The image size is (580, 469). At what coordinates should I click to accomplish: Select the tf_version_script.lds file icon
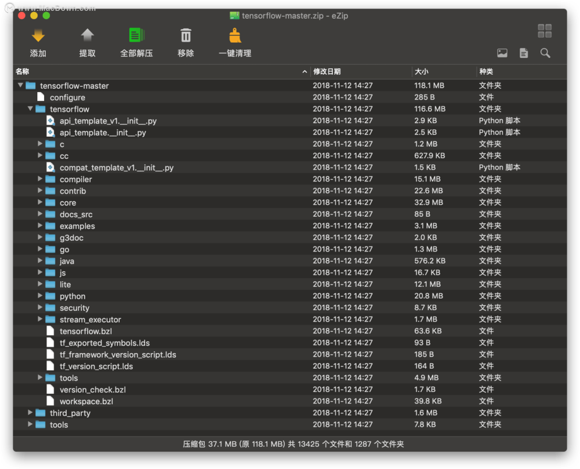point(50,366)
